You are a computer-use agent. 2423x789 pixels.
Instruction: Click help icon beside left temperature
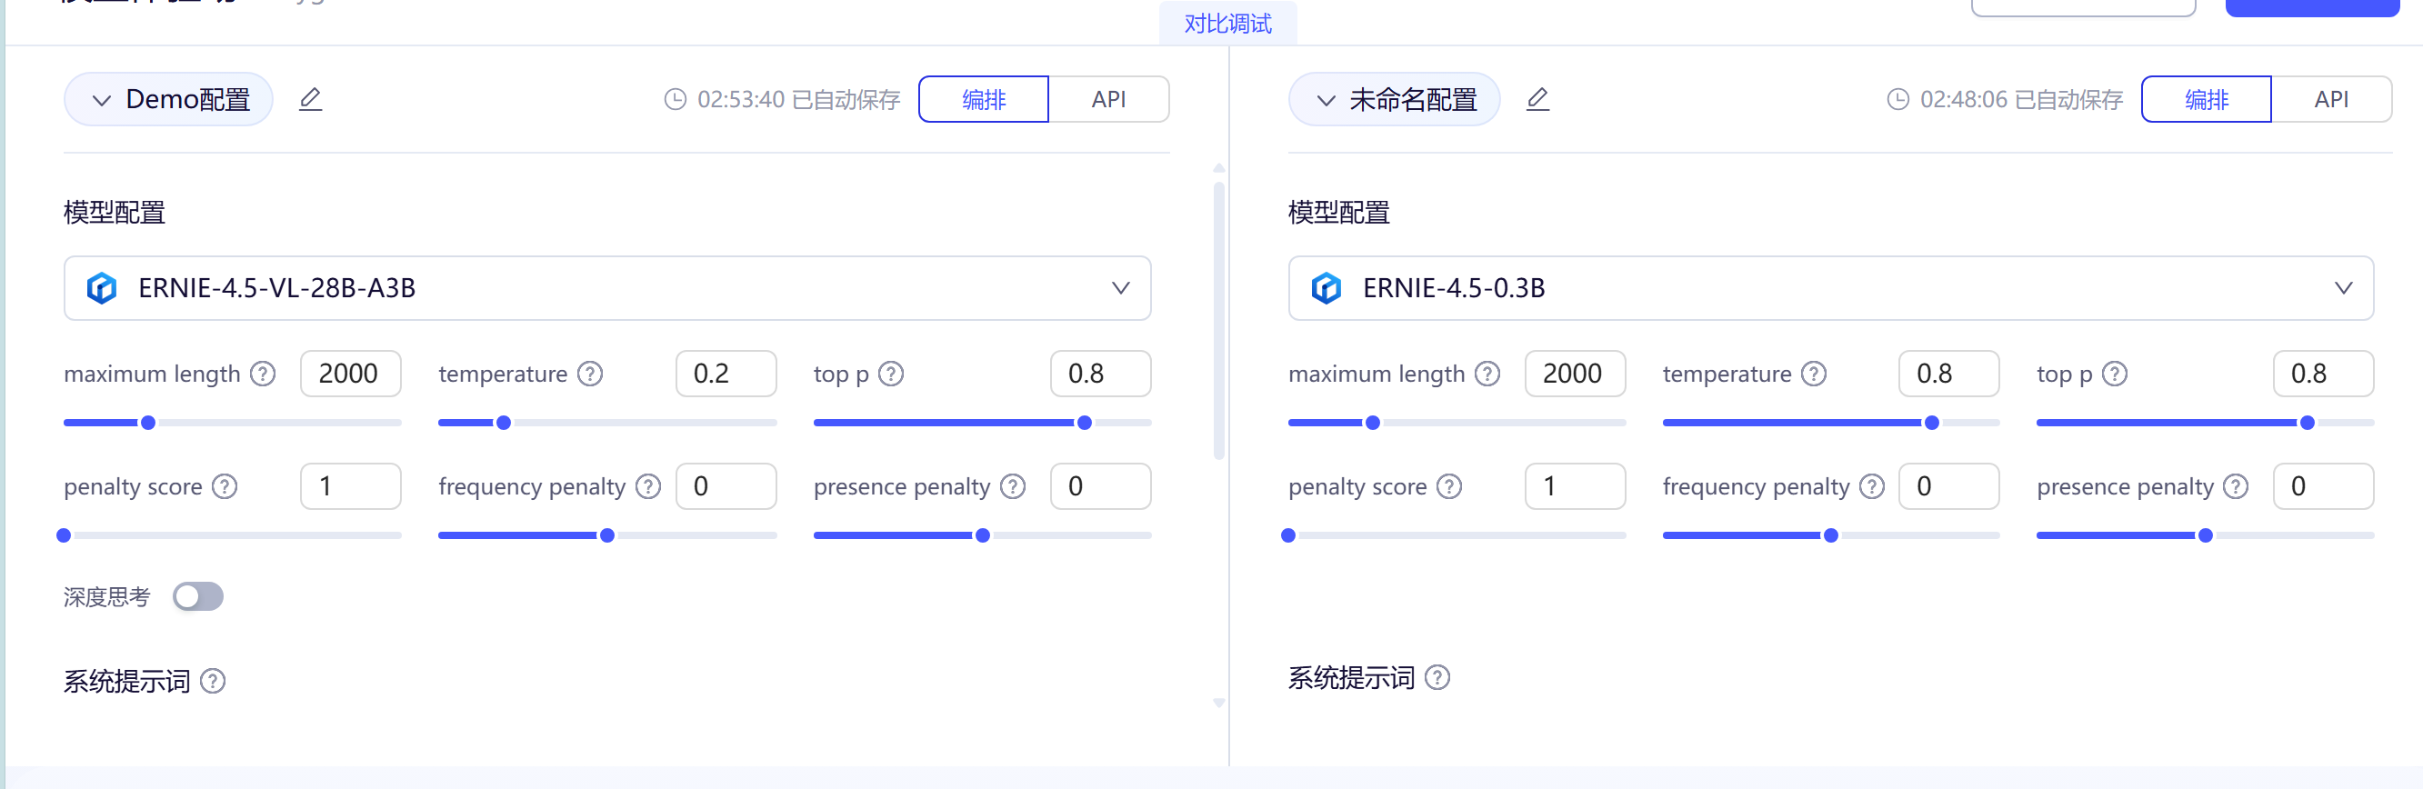coord(590,375)
